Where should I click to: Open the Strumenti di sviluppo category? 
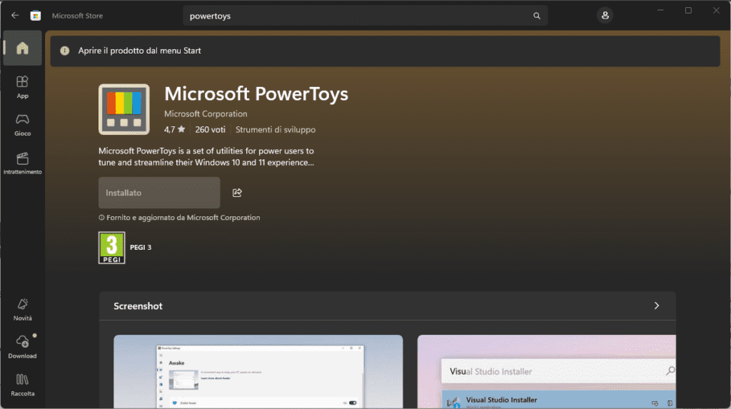pyautogui.click(x=276, y=130)
